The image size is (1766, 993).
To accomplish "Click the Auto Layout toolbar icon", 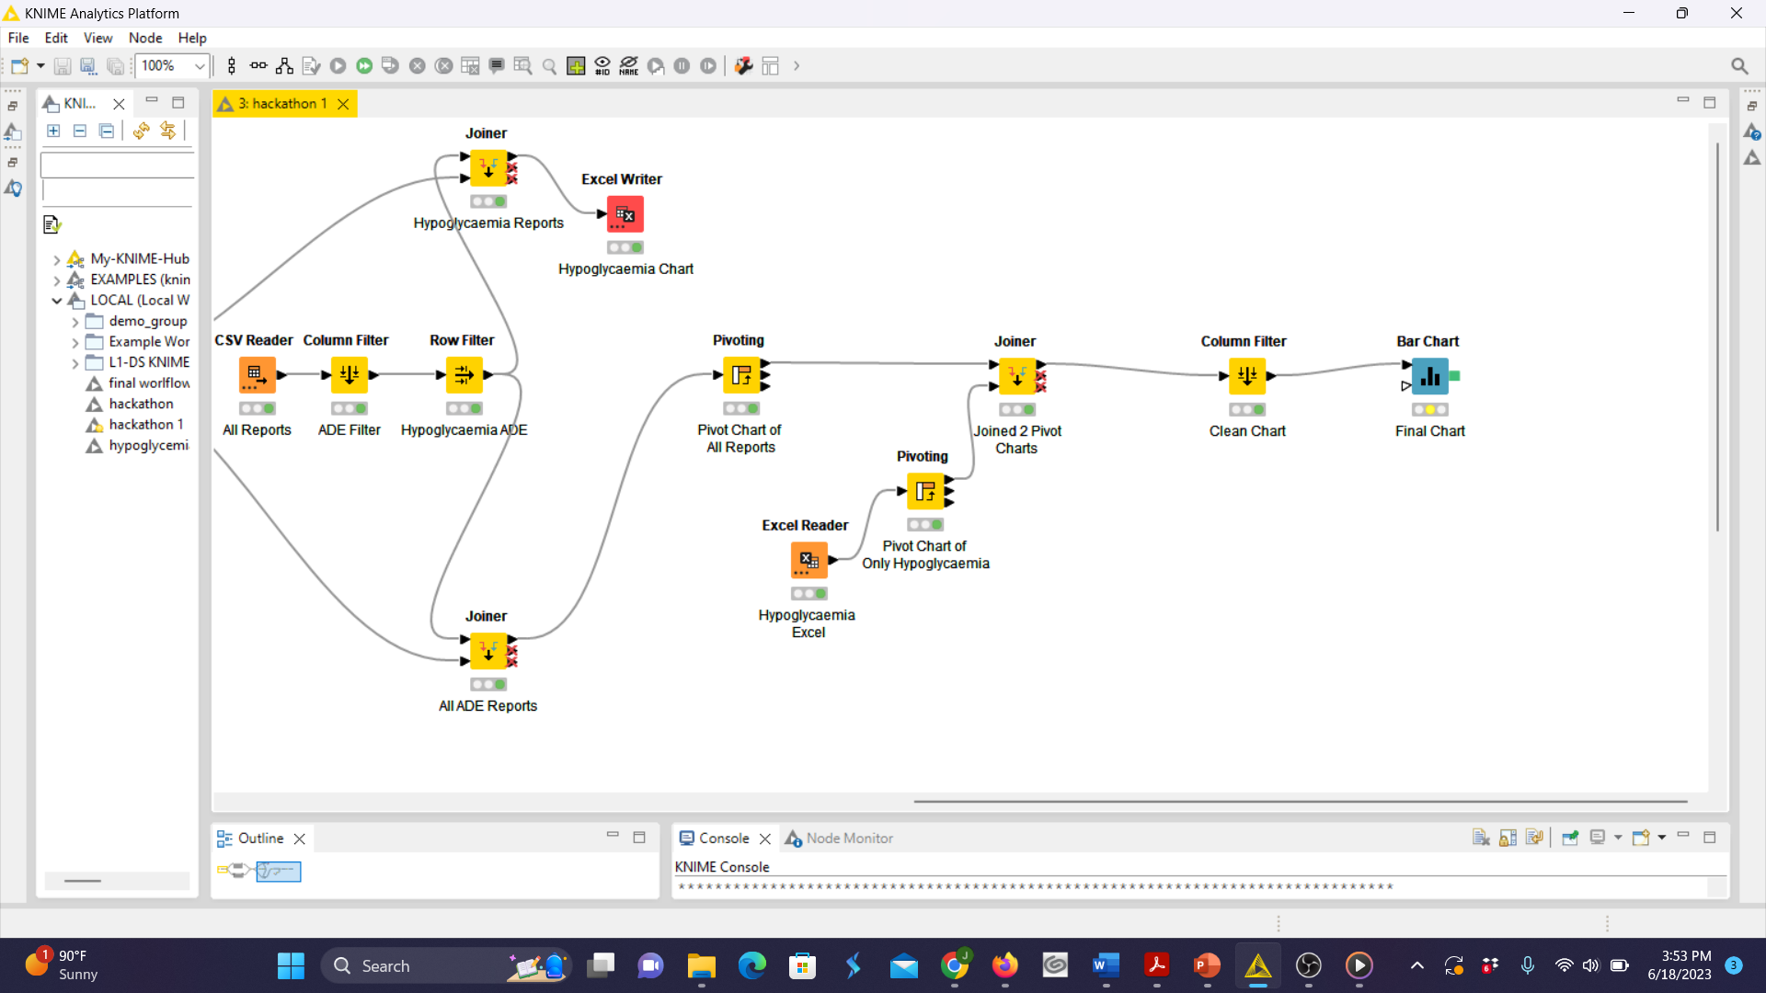I will (x=284, y=66).
